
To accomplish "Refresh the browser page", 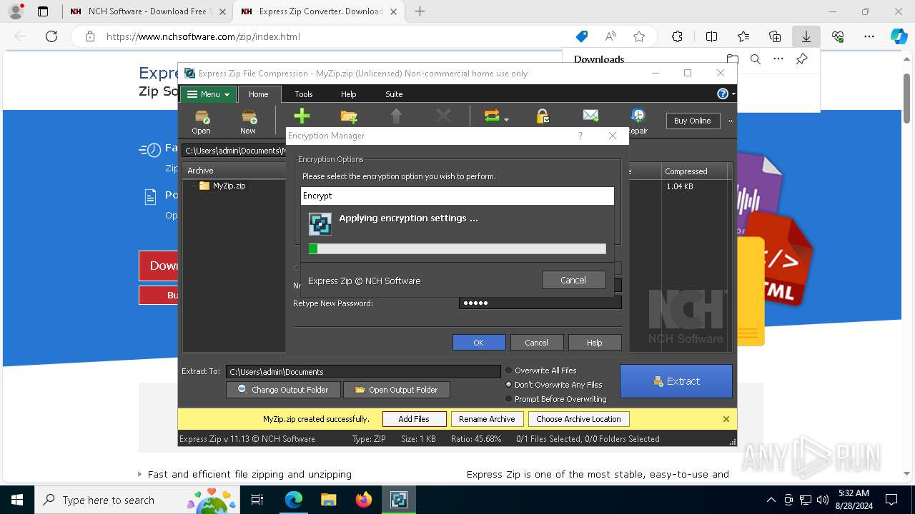I will [51, 36].
